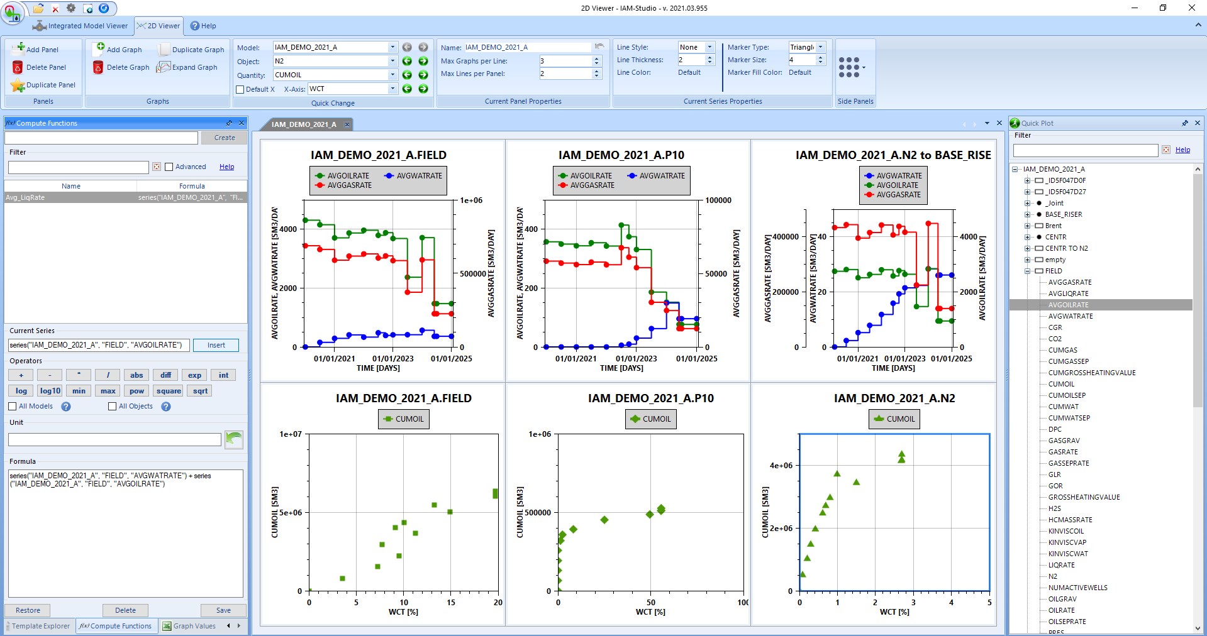Click the Delete Panel icon
The width and height of the screenshot is (1207, 636).
click(x=18, y=67)
